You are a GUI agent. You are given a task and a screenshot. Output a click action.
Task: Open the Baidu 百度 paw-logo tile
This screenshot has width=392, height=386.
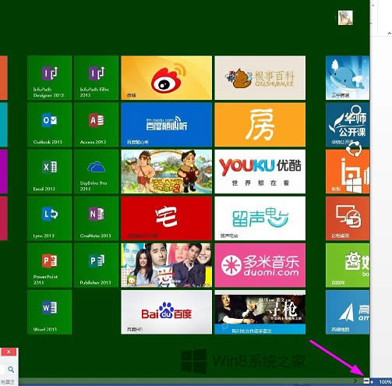[167, 312]
